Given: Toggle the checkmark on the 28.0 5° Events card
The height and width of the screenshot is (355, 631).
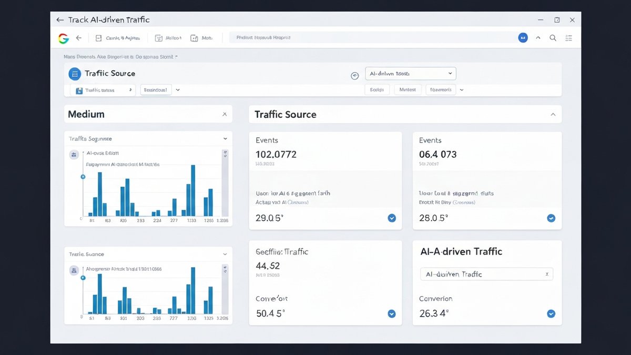Looking at the screenshot, I should (551, 218).
